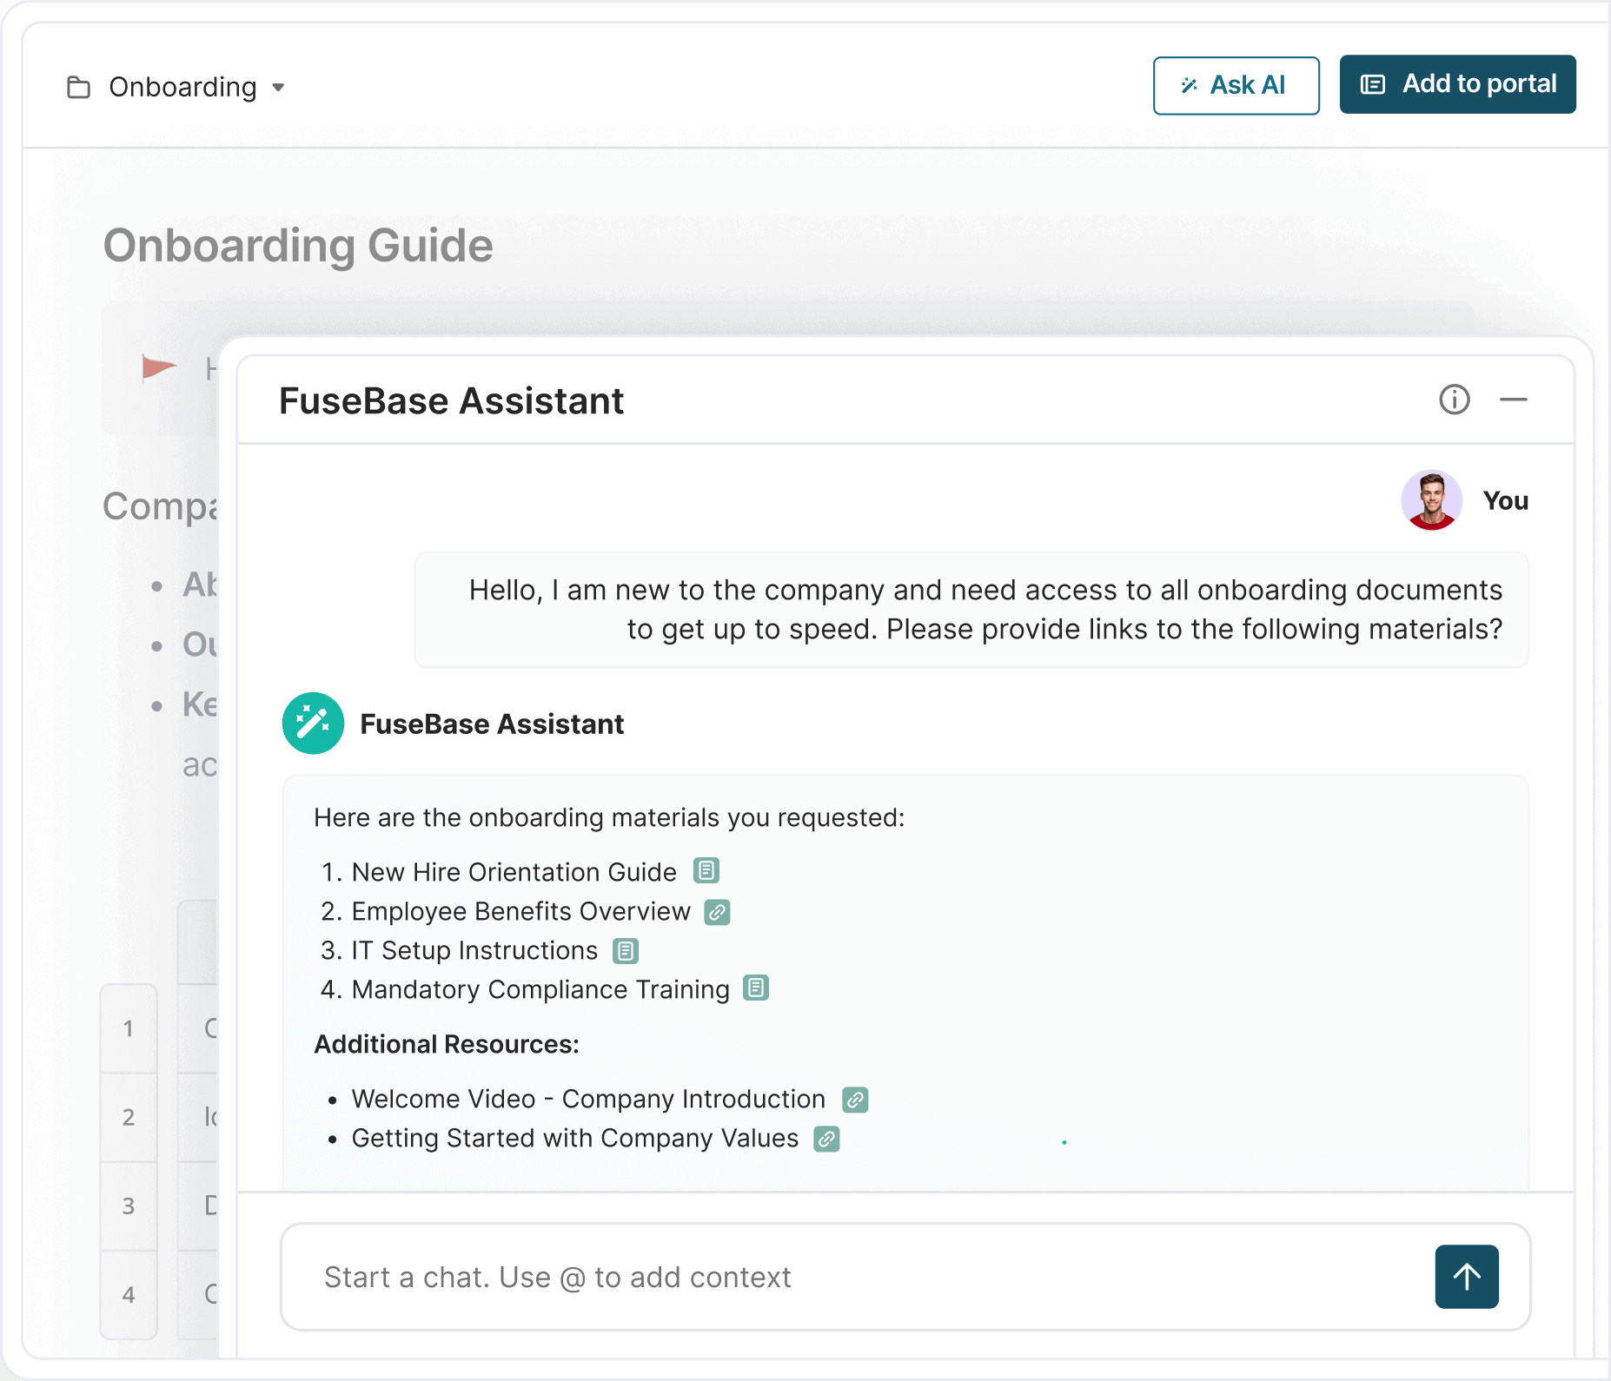
Task: Click the FuseBase Assistant magic wand avatar
Action: tap(313, 723)
